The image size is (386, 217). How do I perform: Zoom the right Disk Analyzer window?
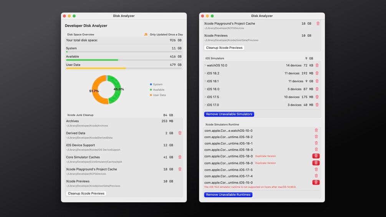[x=212, y=16]
